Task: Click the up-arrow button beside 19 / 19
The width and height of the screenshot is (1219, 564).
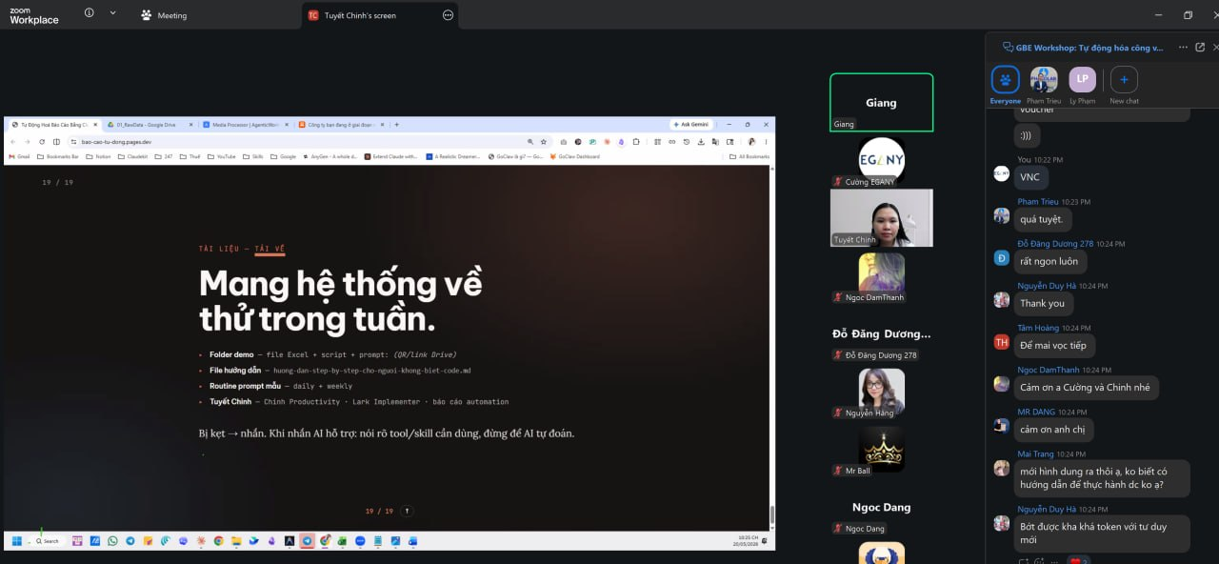Action: 407,511
